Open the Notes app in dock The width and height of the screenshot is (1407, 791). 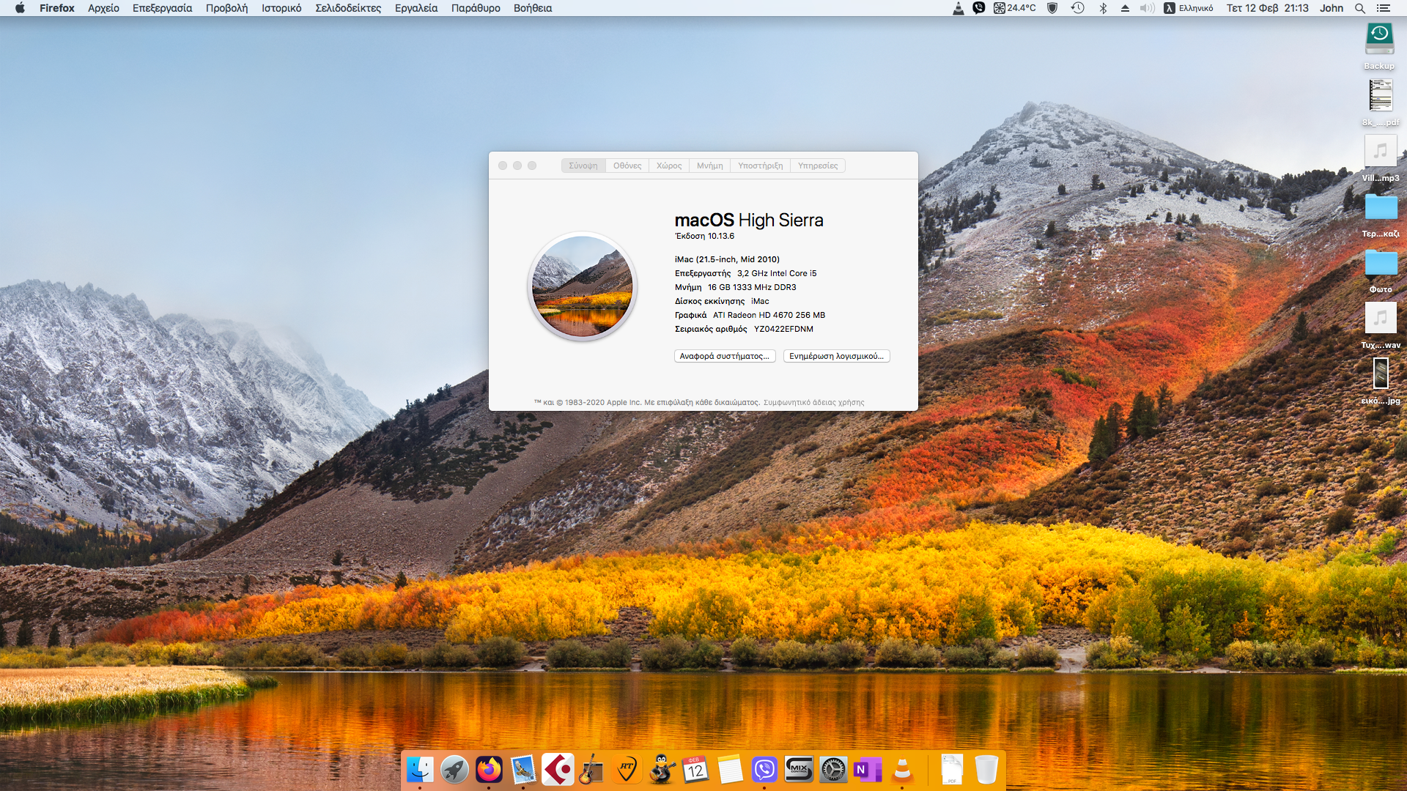730,770
